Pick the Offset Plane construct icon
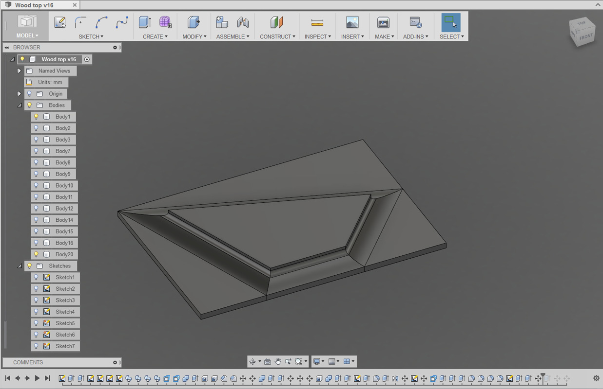Screen dimensions: 603x389 [x=276, y=22]
